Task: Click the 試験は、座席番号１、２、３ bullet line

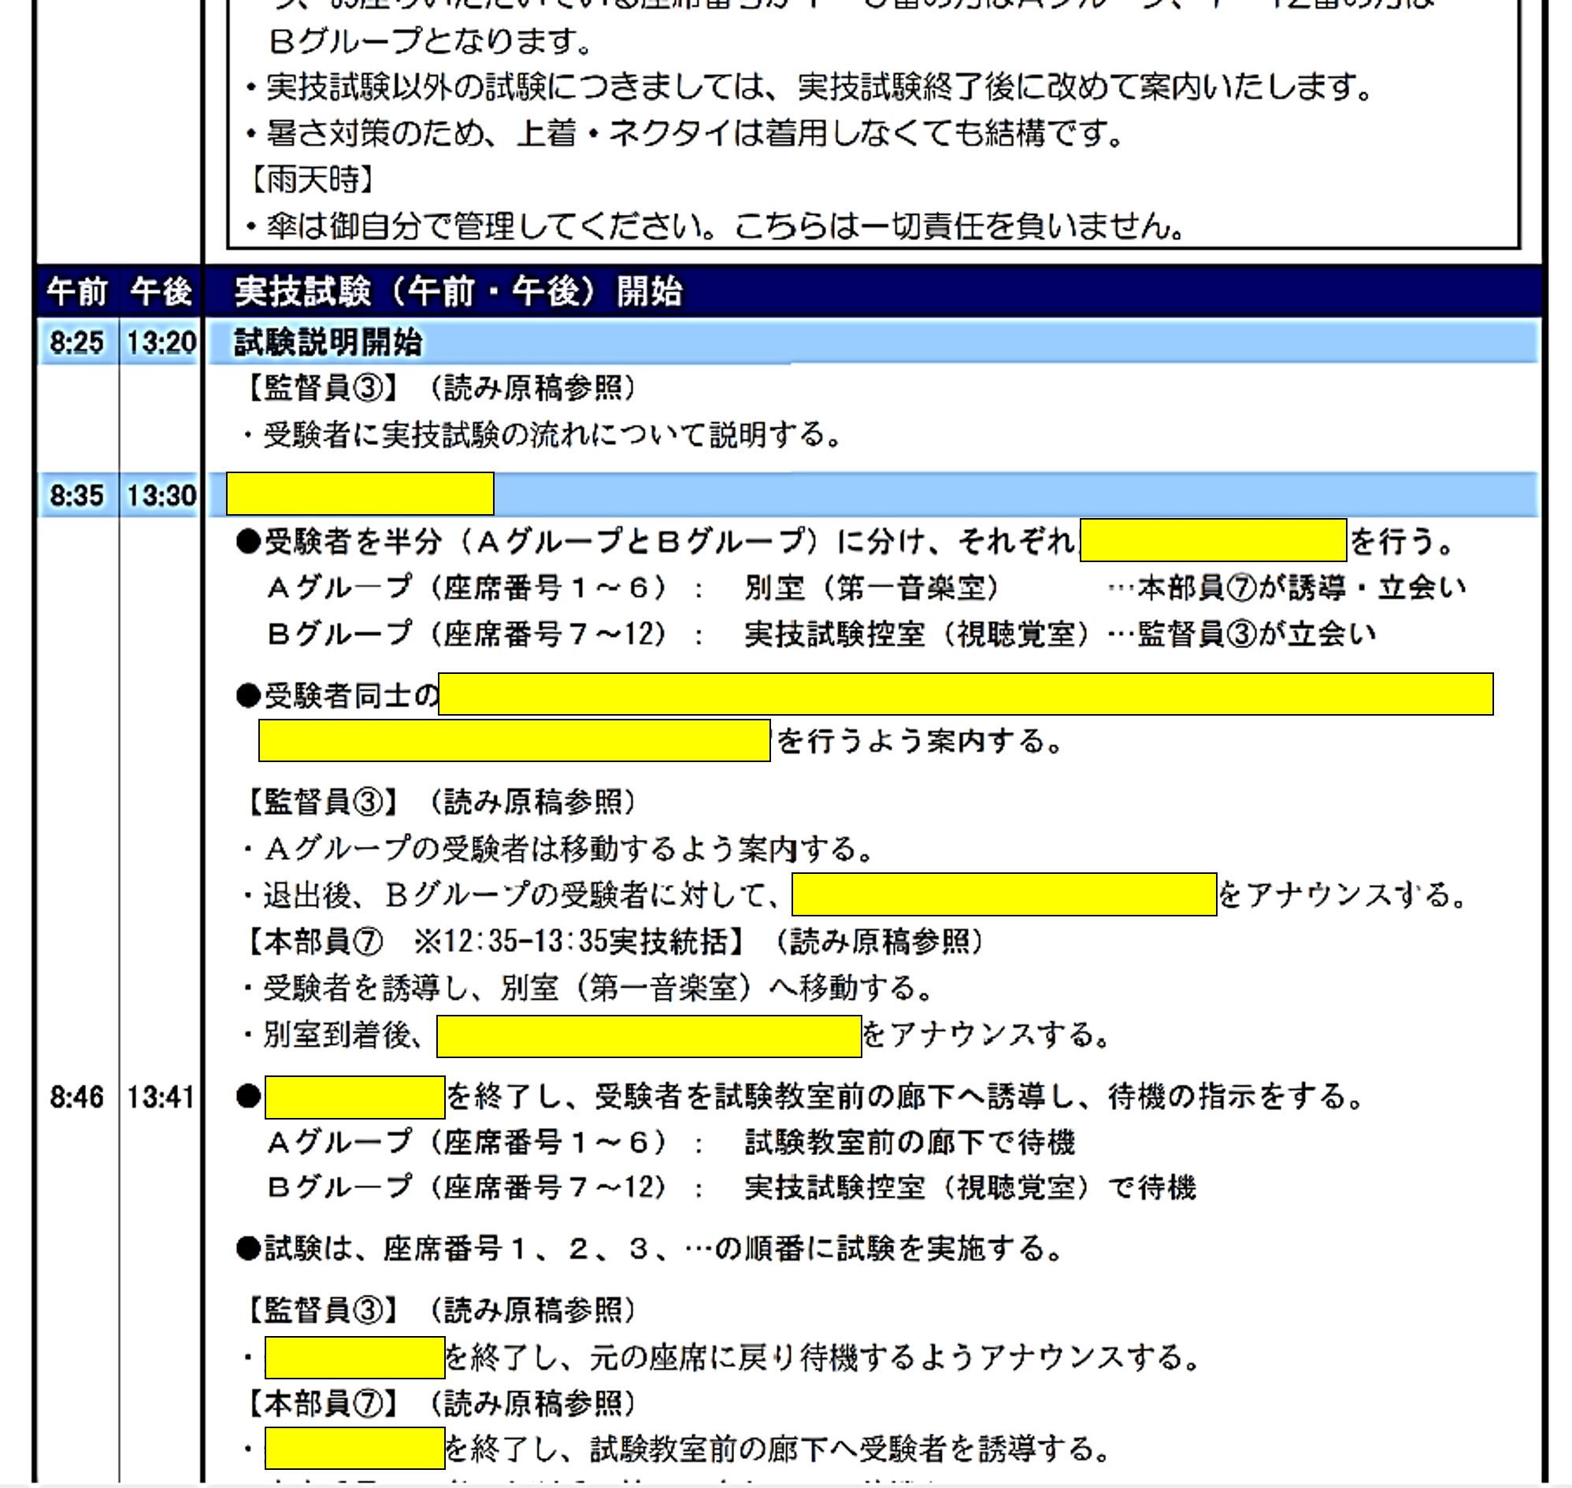Action: click(651, 1249)
